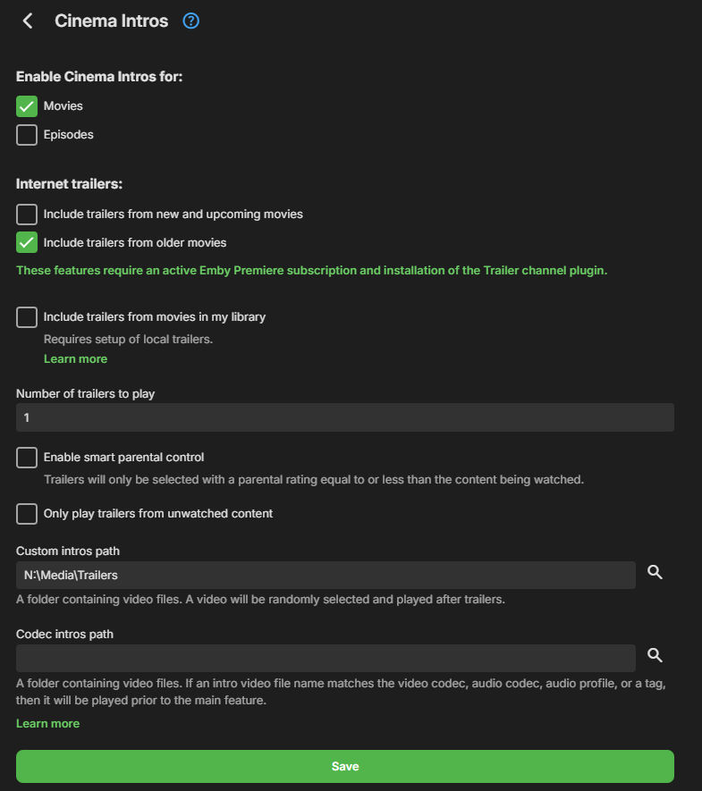This screenshot has width=702, height=791.
Task: Uncheck the Movies checkbox
Action: pos(27,106)
